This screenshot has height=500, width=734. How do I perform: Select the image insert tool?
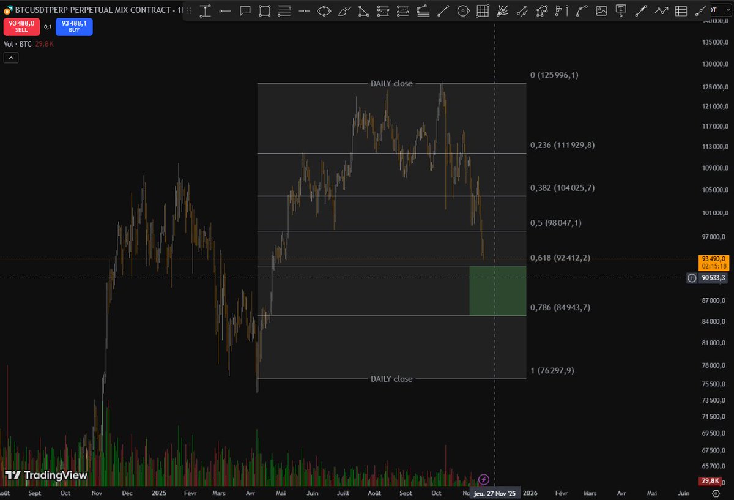601,10
